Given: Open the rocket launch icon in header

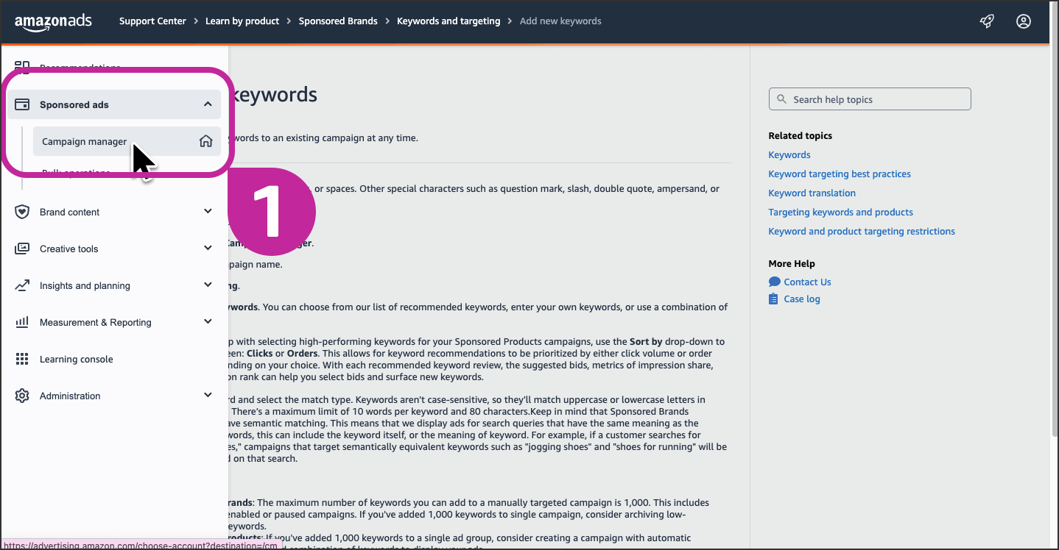Looking at the screenshot, I should tap(987, 21).
